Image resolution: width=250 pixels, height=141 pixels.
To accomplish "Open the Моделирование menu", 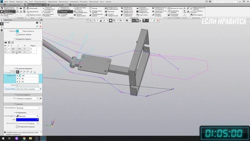I will click(x=40, y=2).
